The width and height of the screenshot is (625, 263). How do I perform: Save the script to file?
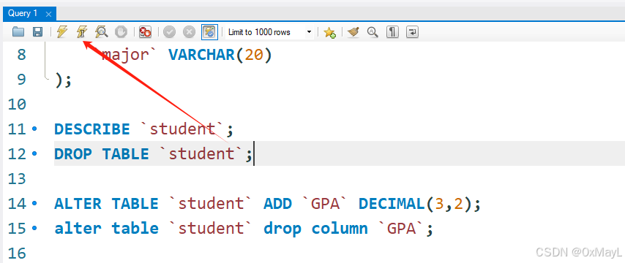click(37, 32)
